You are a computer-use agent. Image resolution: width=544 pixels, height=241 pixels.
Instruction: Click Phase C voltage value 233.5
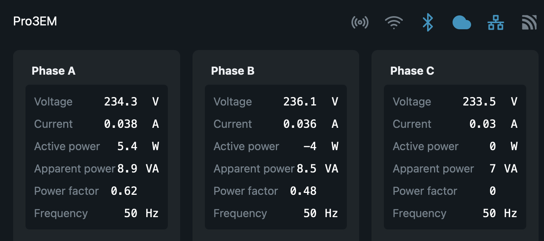click(479, 102)
